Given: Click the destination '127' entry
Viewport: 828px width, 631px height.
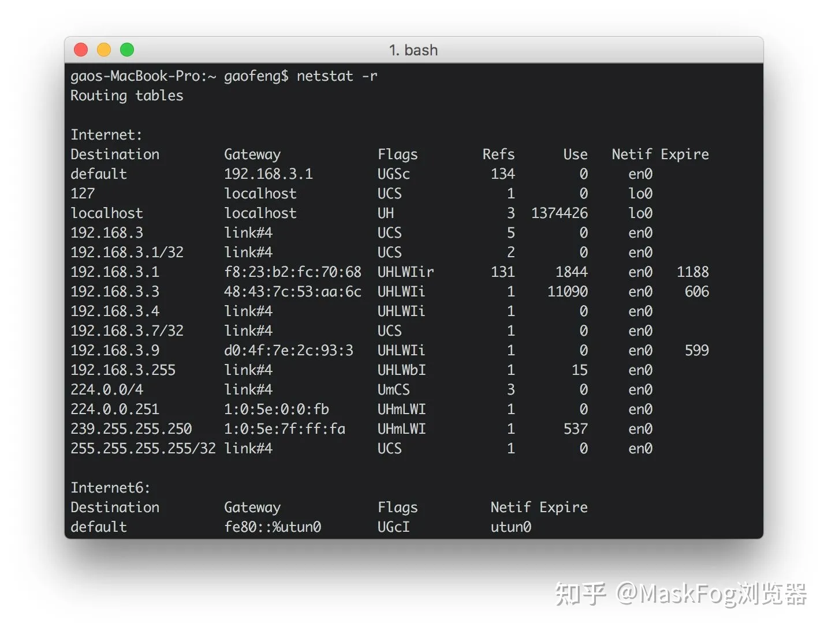Looking at the screenshot, I should 83,194.
